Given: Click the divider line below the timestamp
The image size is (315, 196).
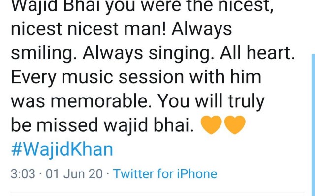Looking at the screenshot, I should coord(157,193).
